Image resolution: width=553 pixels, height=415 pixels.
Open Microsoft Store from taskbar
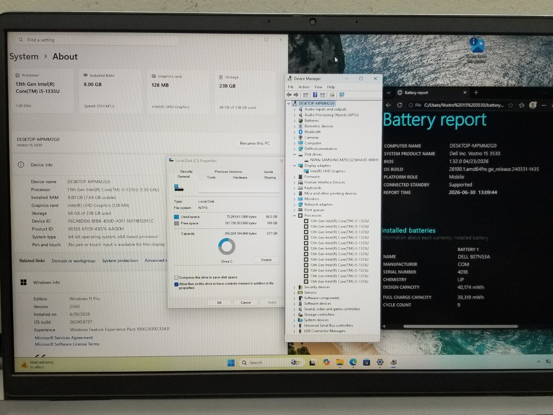[366, 362]
